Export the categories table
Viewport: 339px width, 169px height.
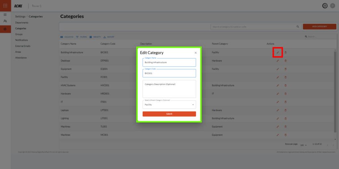[x=109, y=37]
